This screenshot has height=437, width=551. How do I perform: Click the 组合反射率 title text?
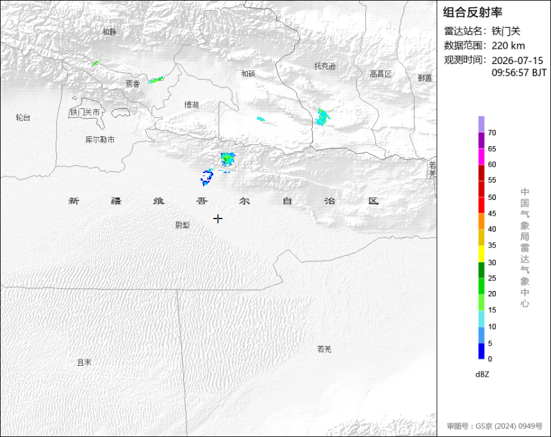pyautogui.click(x=472, y=12)
